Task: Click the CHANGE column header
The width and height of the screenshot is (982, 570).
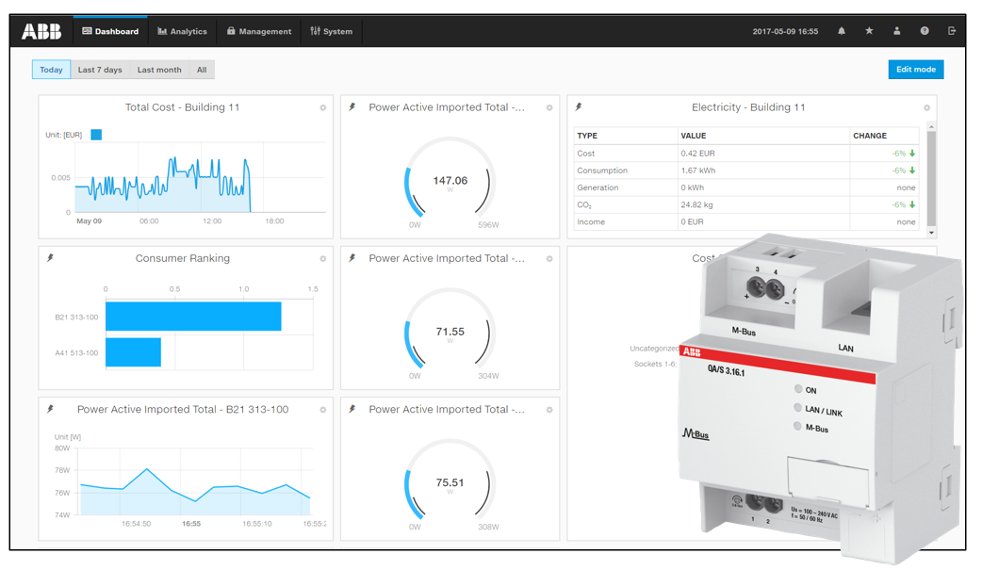Action: click(x=870, y=136)
